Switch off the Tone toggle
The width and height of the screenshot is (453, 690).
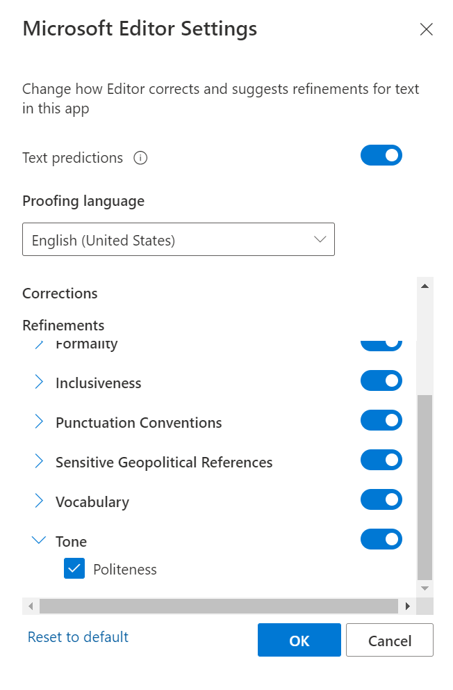(381, 539)
